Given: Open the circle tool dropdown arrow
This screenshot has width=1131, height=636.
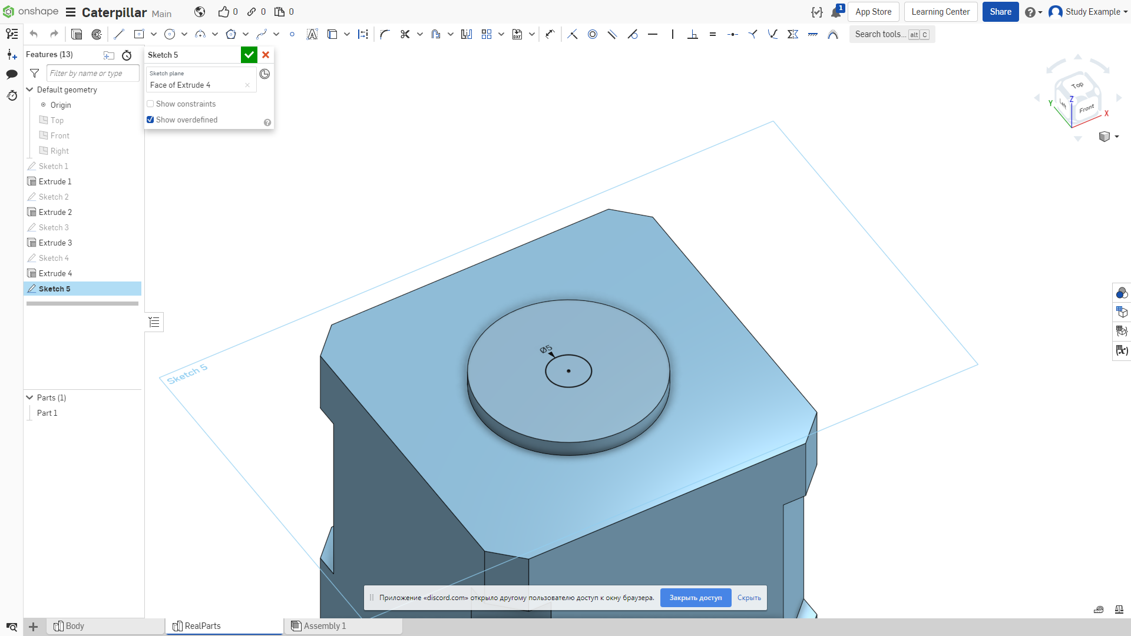Looking at the screenshot, I should 184,34.
